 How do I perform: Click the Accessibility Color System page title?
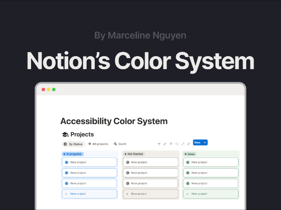114,121
